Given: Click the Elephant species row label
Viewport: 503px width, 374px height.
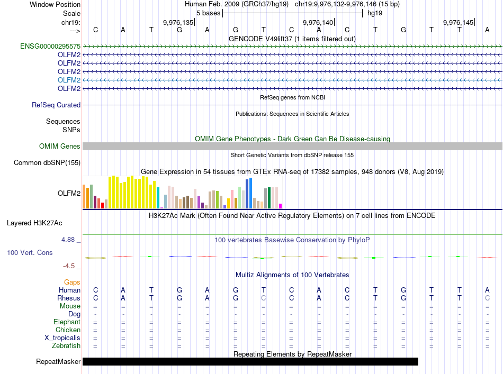Looking at the screenshot, I should [x=67, y=322].
